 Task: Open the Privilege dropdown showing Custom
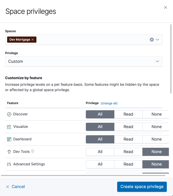point(84,62)
